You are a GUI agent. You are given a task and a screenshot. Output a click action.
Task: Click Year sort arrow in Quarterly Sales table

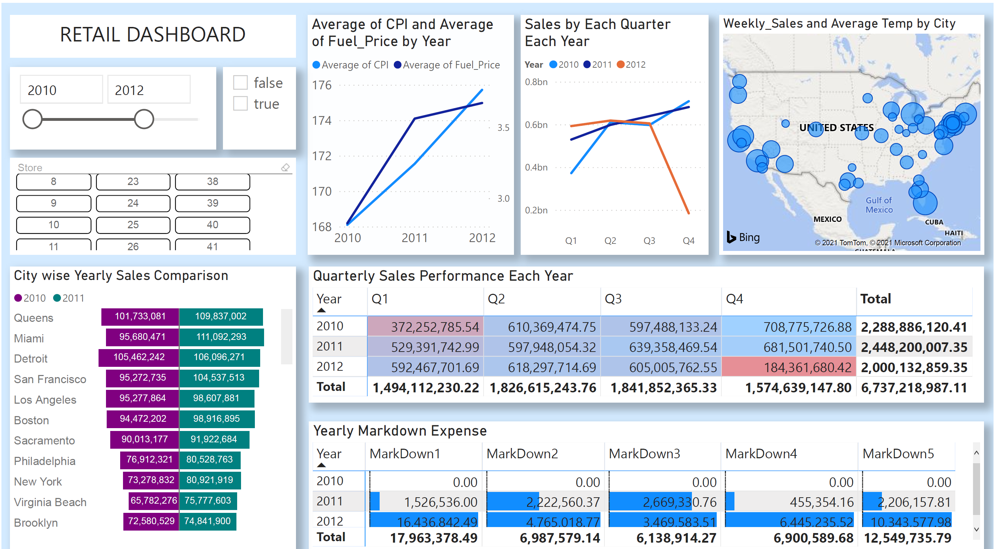(x=321, y=310)
